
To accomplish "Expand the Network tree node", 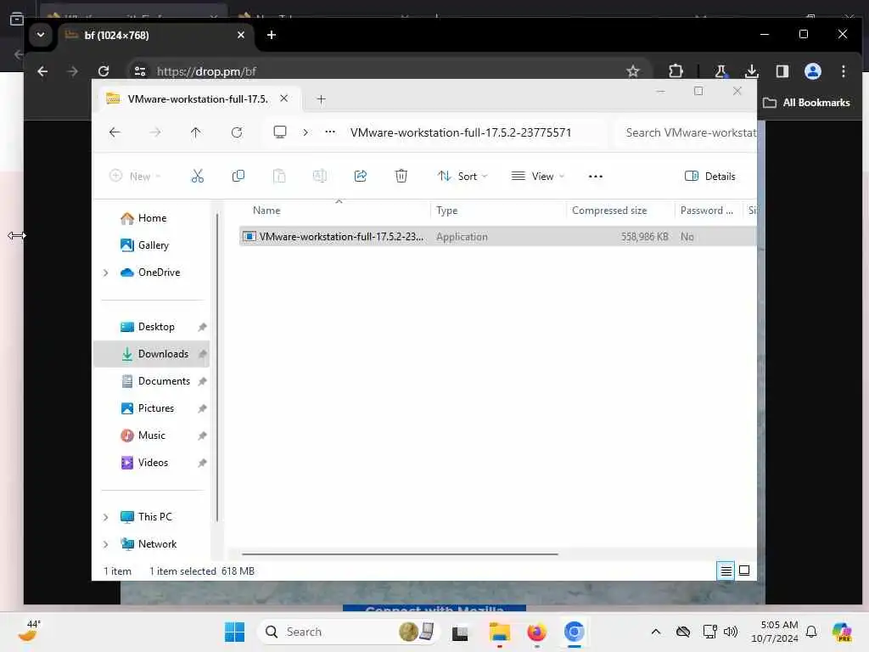I will point(106,544).
